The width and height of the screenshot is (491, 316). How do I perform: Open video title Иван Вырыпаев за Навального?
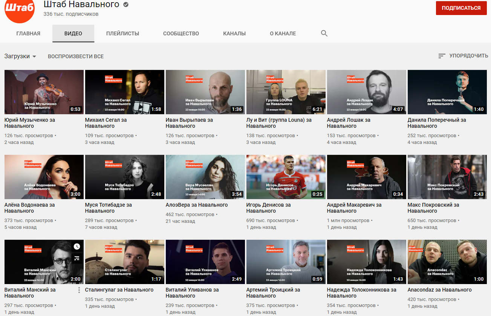(189, 123)
